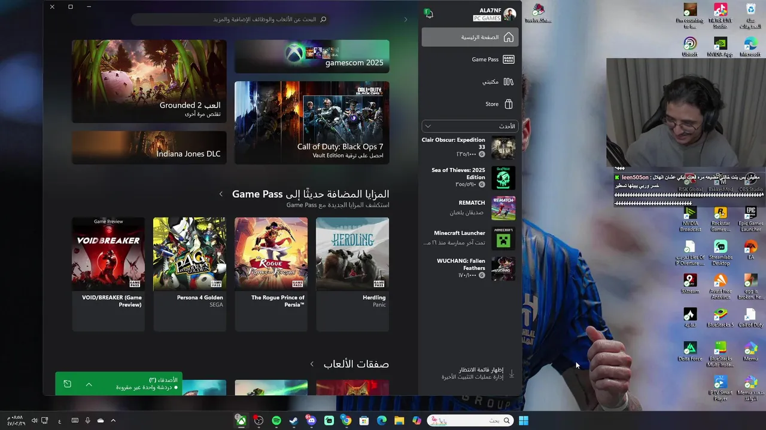The height and width of the screenshot is (430, 766).
Task: Click the microphone tray icon
Action: (88, 420)
